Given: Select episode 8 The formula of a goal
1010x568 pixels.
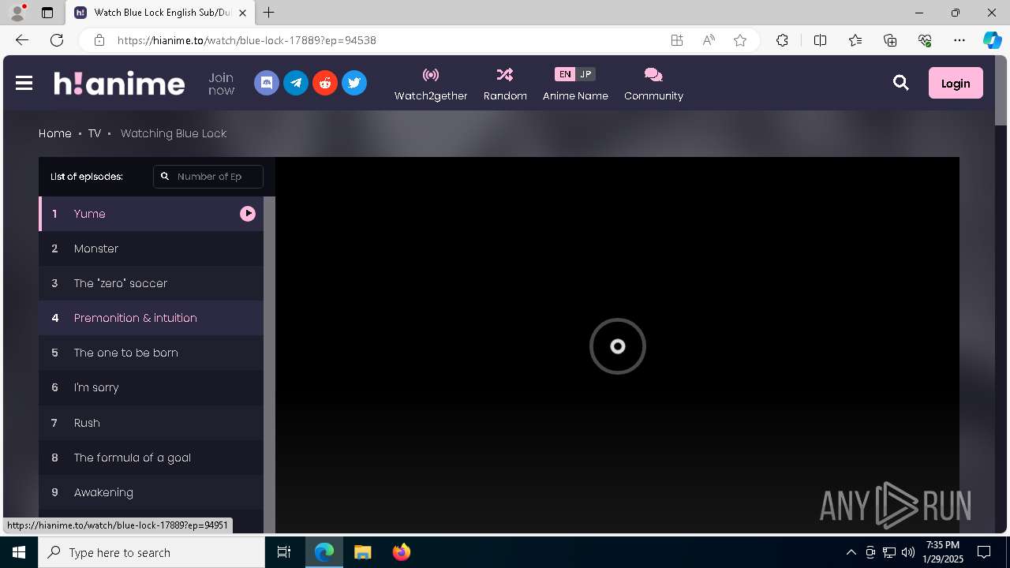Looking at the screenshot, I should tap(151, 458).
